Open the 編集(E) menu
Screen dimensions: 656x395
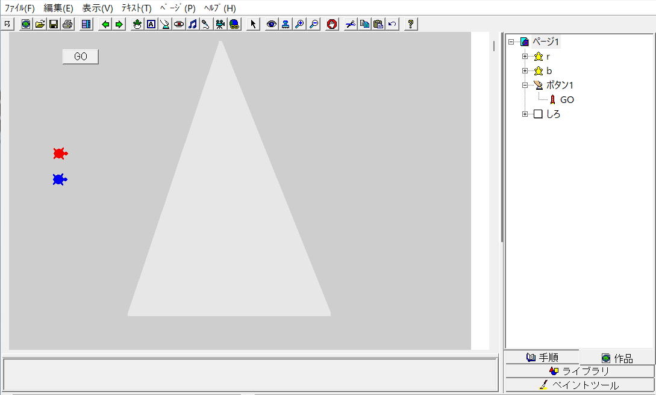tap(58, 8)
